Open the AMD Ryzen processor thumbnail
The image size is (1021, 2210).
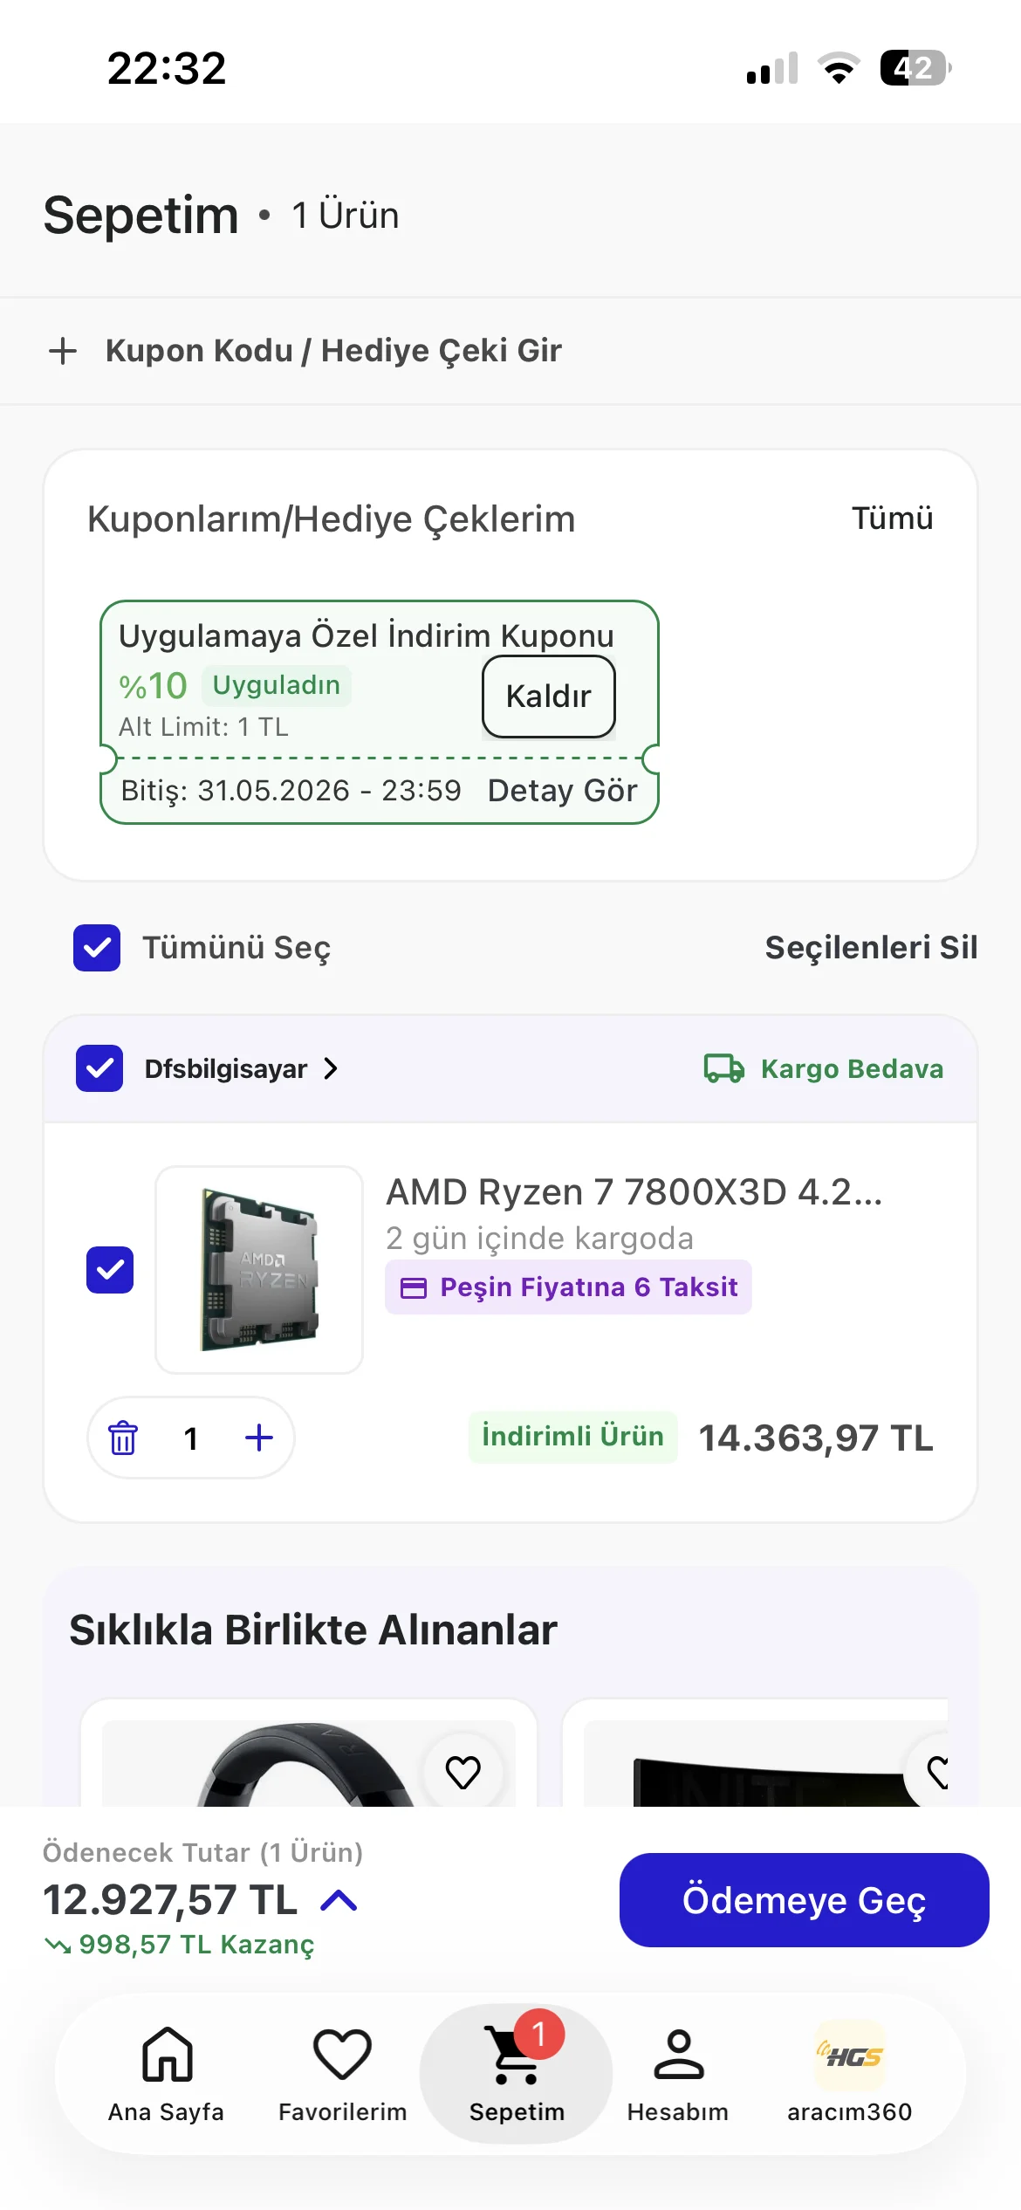click(259, 1270)
